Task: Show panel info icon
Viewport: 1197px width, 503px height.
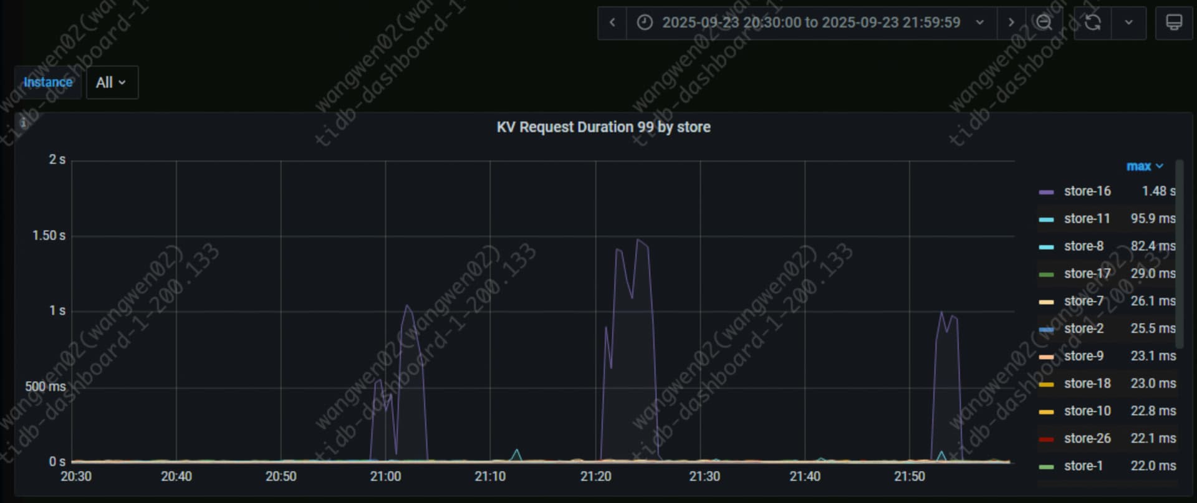Action: click(24, 123)
